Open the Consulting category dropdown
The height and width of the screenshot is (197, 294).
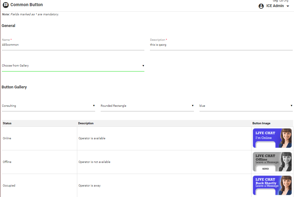click(48, 106)
